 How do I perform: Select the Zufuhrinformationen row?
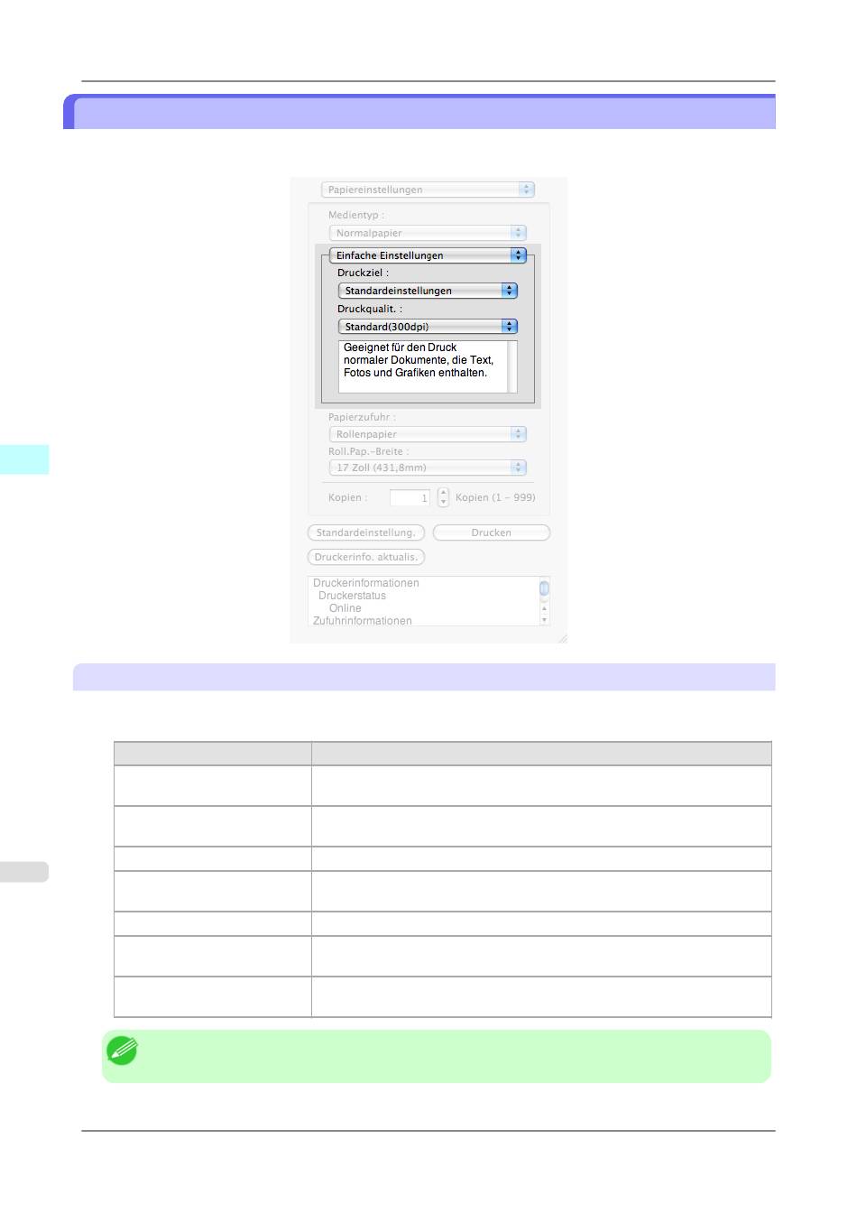click(363, 621)
